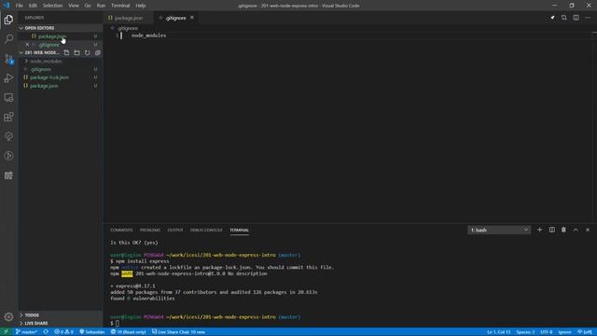Open the Explorer view in activity bar

click(8, 20)
